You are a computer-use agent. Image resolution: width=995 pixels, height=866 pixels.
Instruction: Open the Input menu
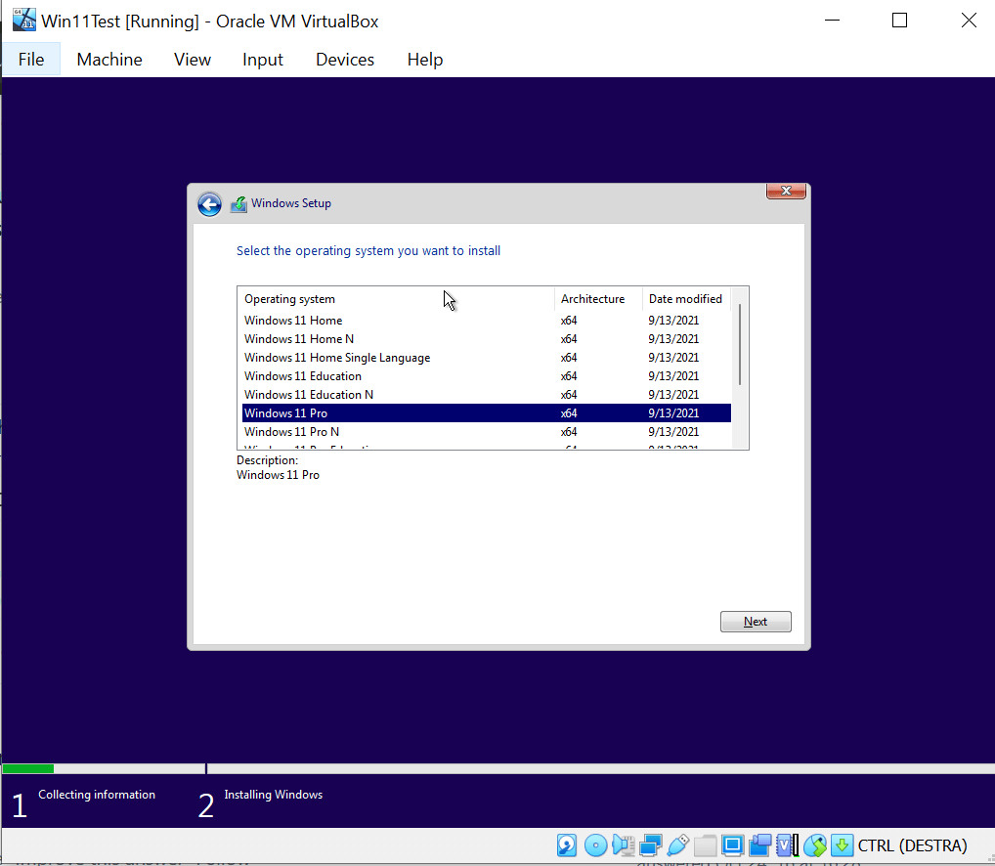263,60
